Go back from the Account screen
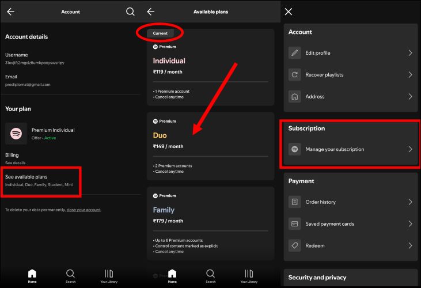421x288 pixels. tap(11, 12)
